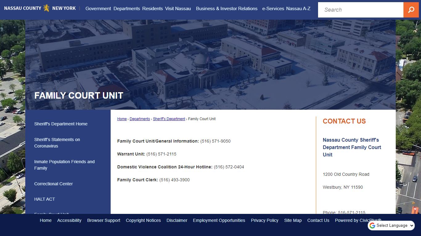Click Family Court Clerk number (516) 493-3900
The width and height of the screenshot is (421, 236).
click(174, 180)
